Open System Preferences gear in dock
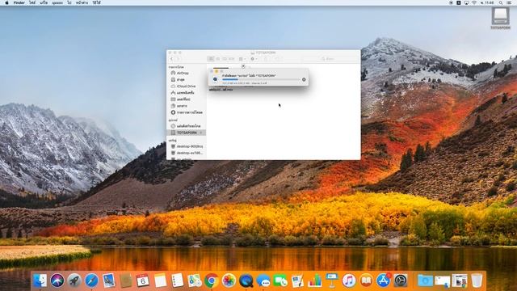The height and width of the screenshot is (291, 517). 401,280
